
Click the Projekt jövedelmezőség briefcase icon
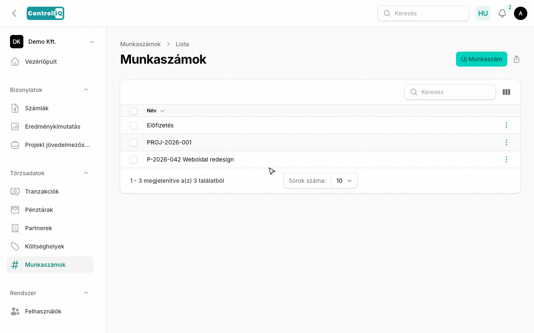click(15, 145)
